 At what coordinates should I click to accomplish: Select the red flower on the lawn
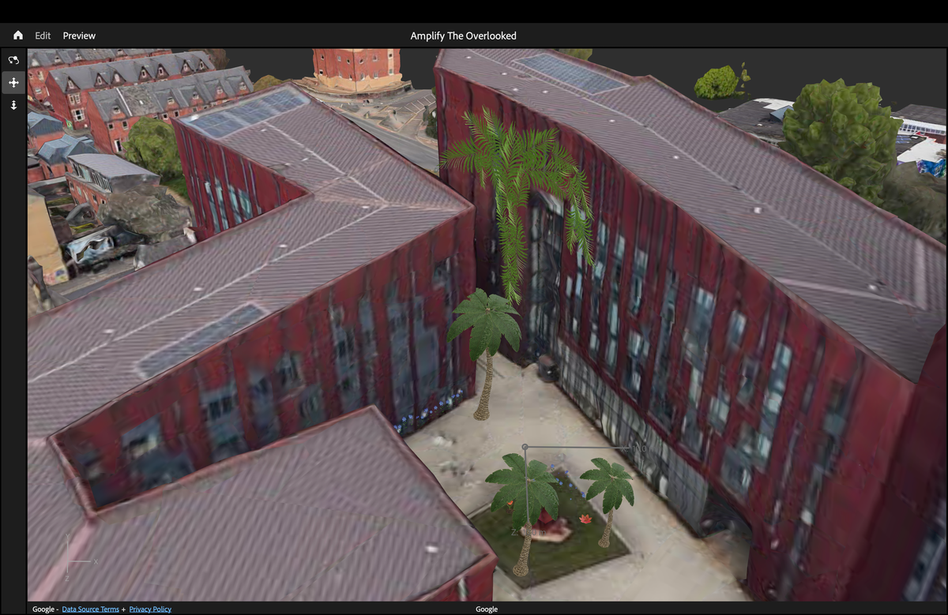585,519
